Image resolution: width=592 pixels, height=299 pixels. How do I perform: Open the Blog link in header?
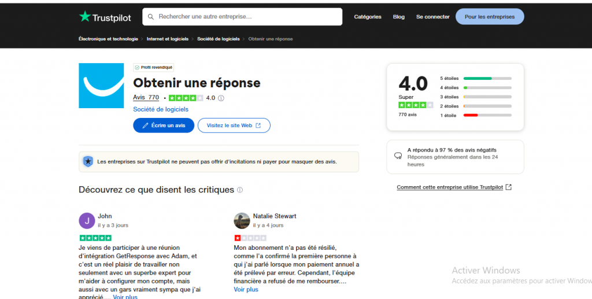pos(399,17)
